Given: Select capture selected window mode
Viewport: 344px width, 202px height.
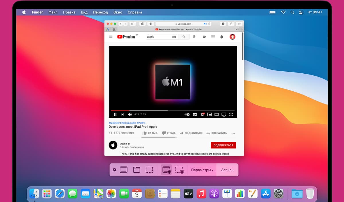Looking at the screenshot, I should click(136, 170).
